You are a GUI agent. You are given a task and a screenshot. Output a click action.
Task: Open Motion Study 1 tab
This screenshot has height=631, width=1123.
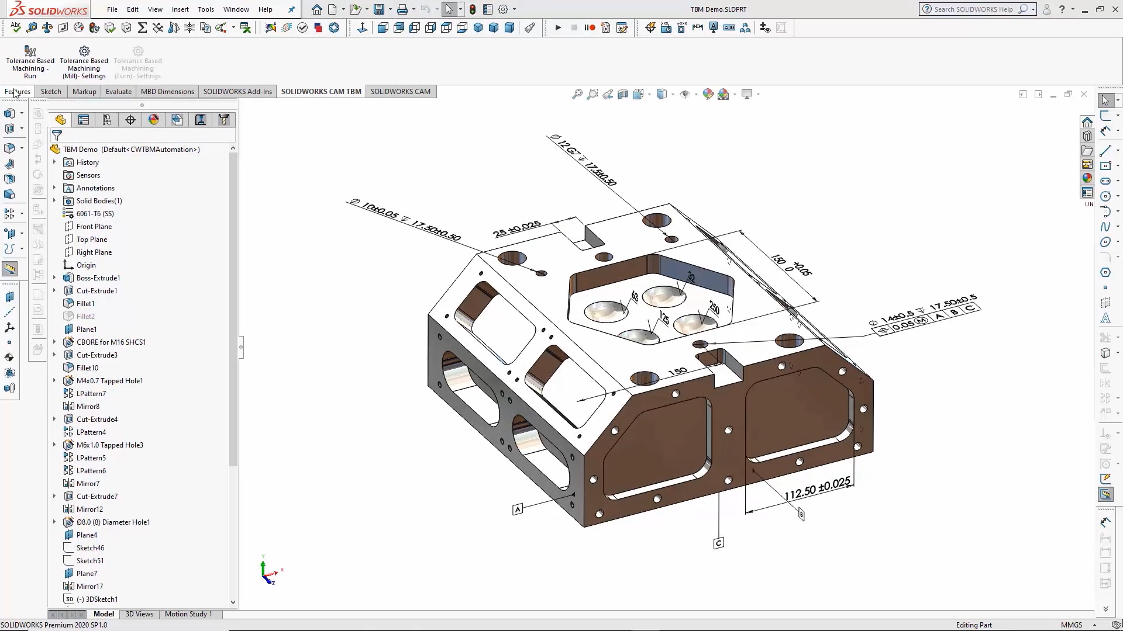pyautogui.click(x=188, y=614)
